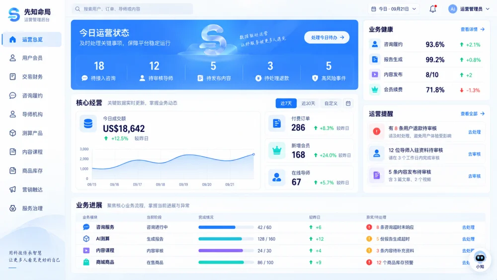
Task: Click the 待接入咨询 chat icon
Action: [84, 78]
